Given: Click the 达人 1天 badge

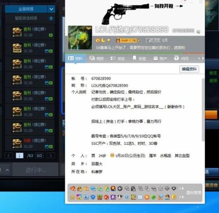Looking at the screenshot, I should [157, 40].
